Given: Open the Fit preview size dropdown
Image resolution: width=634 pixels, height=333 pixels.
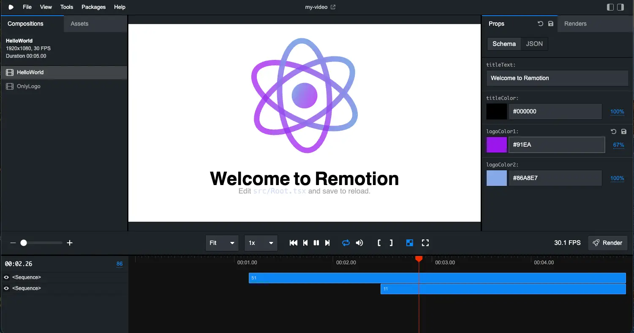Looking at the screenshot, I should click(x=222, y=243).
